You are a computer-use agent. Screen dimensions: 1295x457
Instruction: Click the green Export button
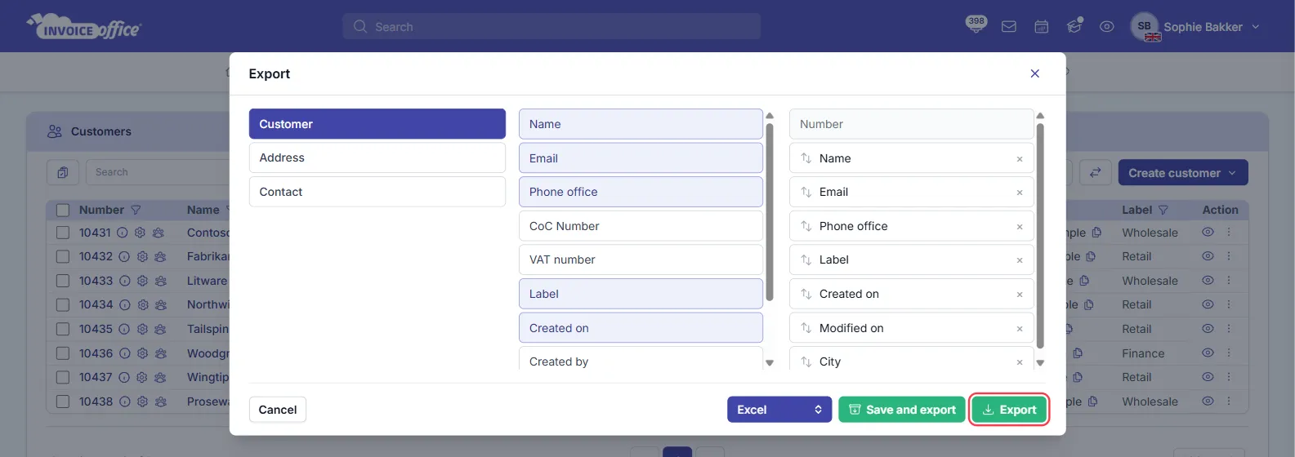1009,410
